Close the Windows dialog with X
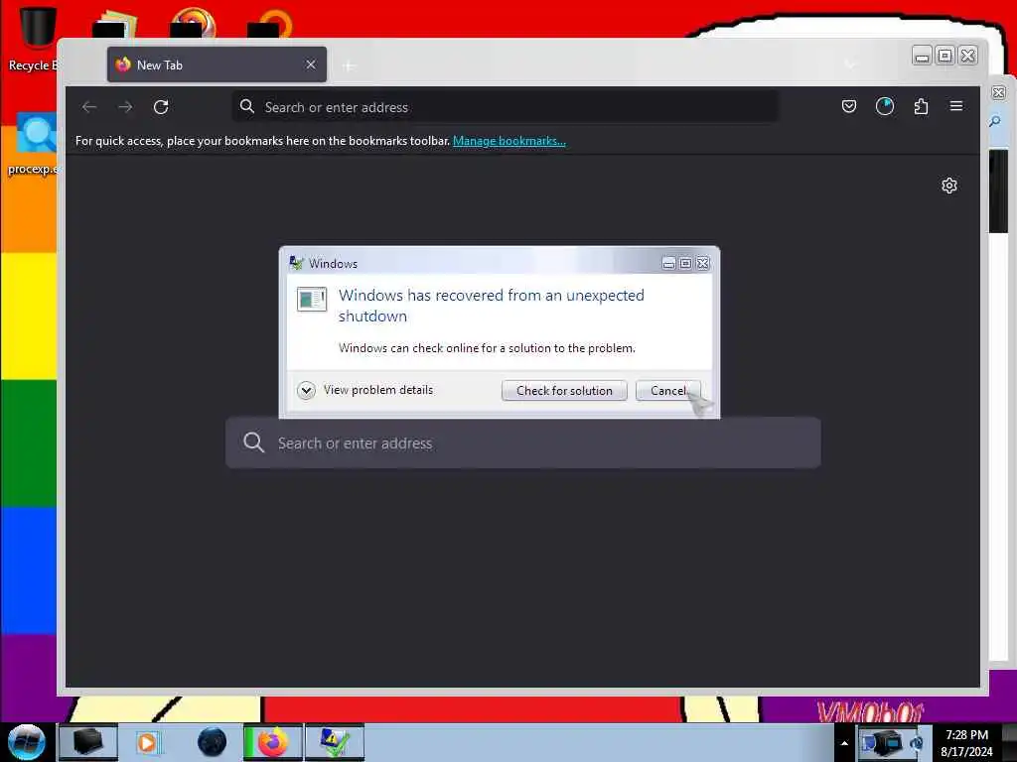1017x762 pixels. 703,263
